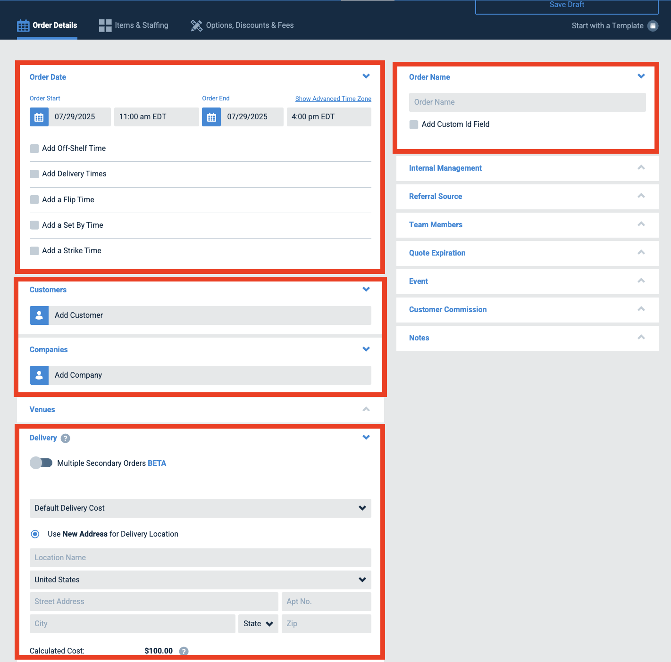The height and width of the screenshot is (662, 671).
Task: Click the Options, Discounts & Fees tools icon
Action: [196, 25]
